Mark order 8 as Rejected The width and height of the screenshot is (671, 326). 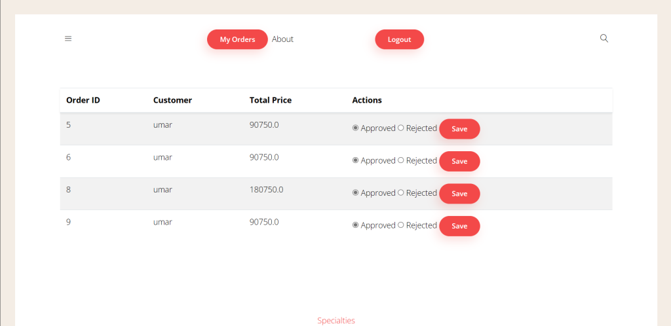tap(400, 192)
